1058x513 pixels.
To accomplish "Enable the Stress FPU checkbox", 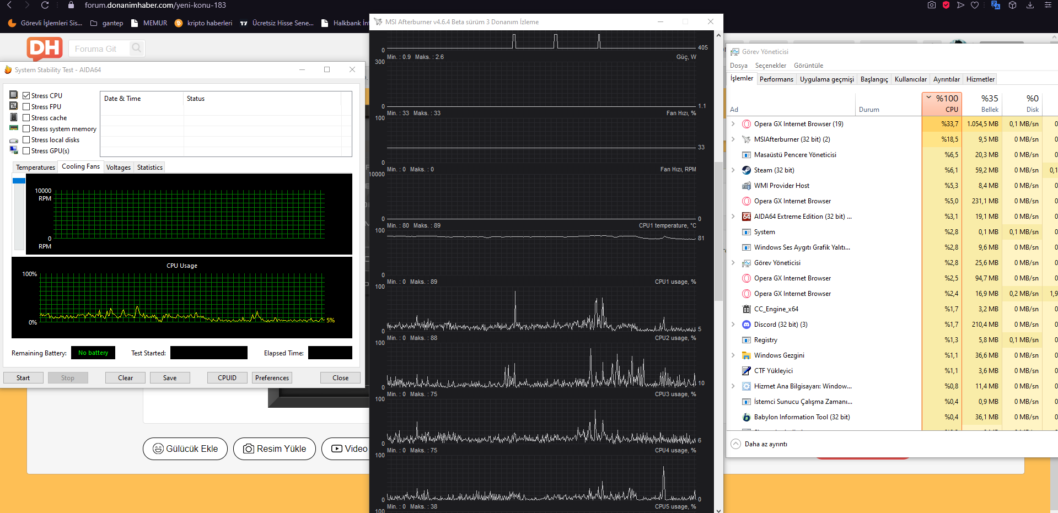I will pyautogui.click(x=26, y=107).
